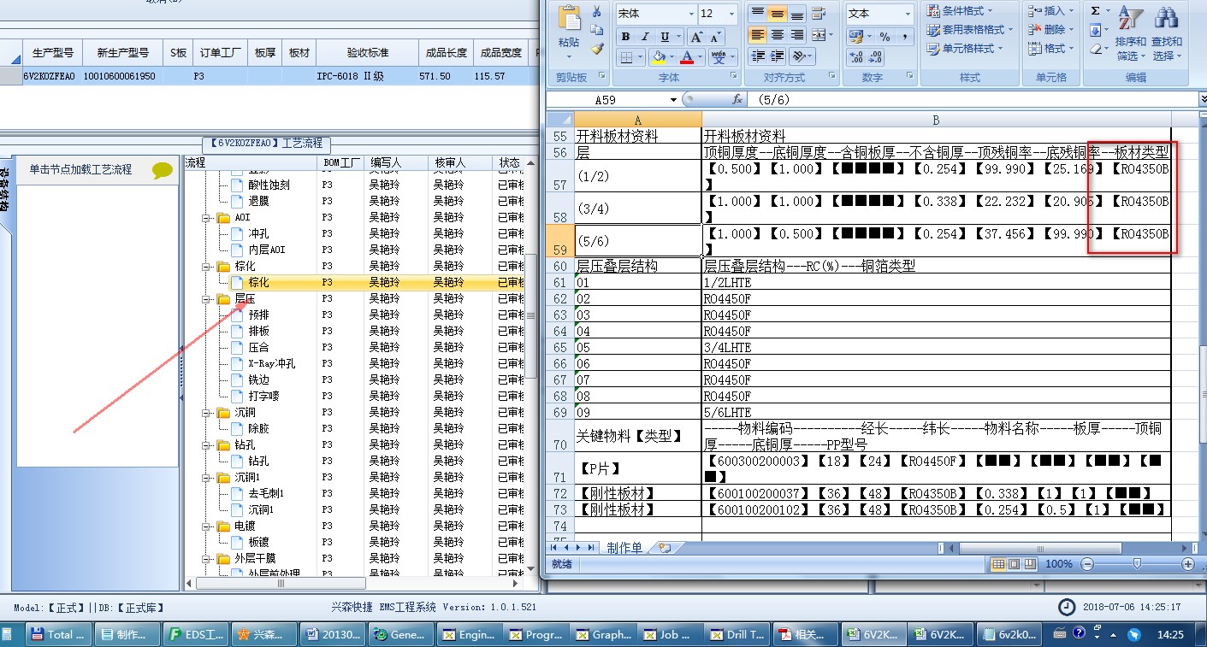Screen dimensions: 1207x647
Task: Toggle Italic formatting in Excel
Action: [645, 37]
